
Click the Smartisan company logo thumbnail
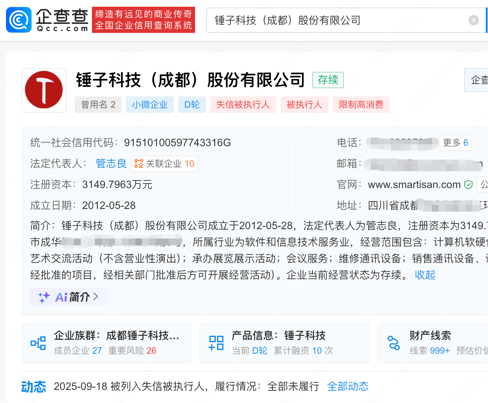coord(44,90)
